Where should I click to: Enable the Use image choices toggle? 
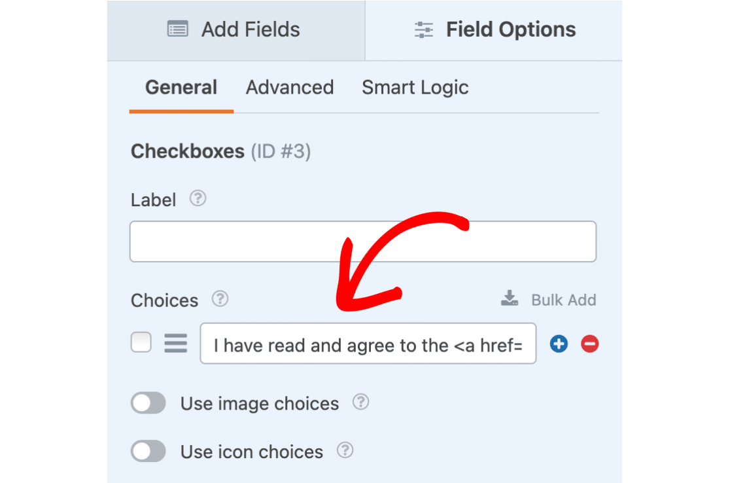click(148, 403)
